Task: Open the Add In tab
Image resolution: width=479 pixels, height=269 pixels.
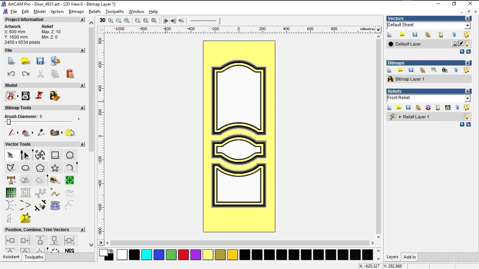Action: [x=410, y=257]
